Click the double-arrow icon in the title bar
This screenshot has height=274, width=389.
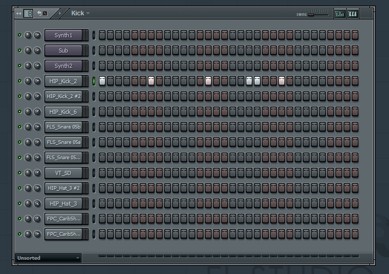click(19, 13)
